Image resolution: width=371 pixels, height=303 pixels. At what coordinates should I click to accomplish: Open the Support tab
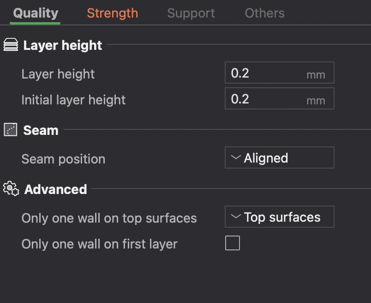[191, 13]
